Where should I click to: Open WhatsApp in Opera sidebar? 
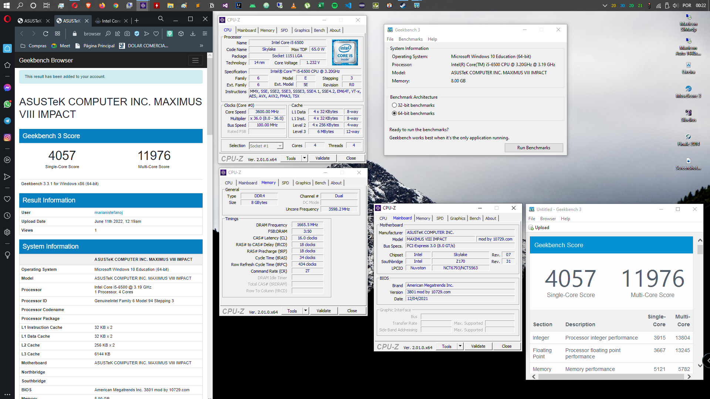pos(7,104)
